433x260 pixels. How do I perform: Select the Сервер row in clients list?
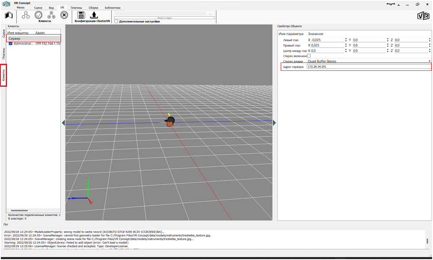33,39
